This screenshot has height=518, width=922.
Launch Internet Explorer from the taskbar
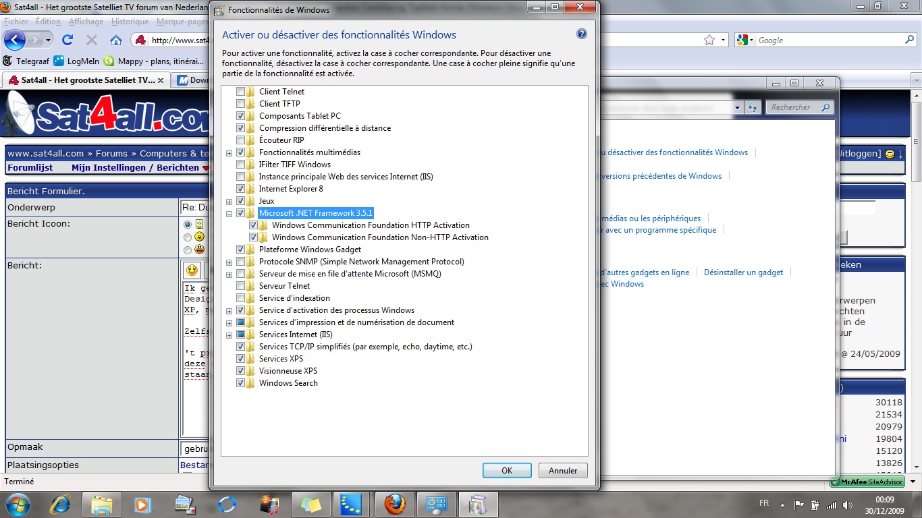61,504
